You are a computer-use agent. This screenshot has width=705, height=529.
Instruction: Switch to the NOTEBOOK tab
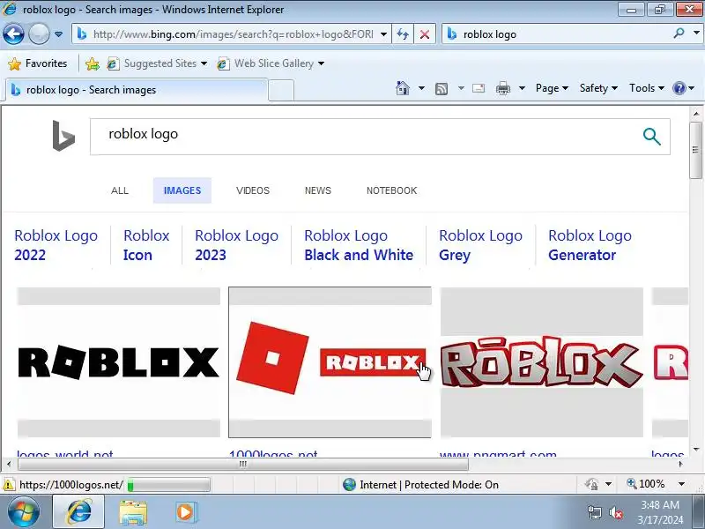(391, 190)
